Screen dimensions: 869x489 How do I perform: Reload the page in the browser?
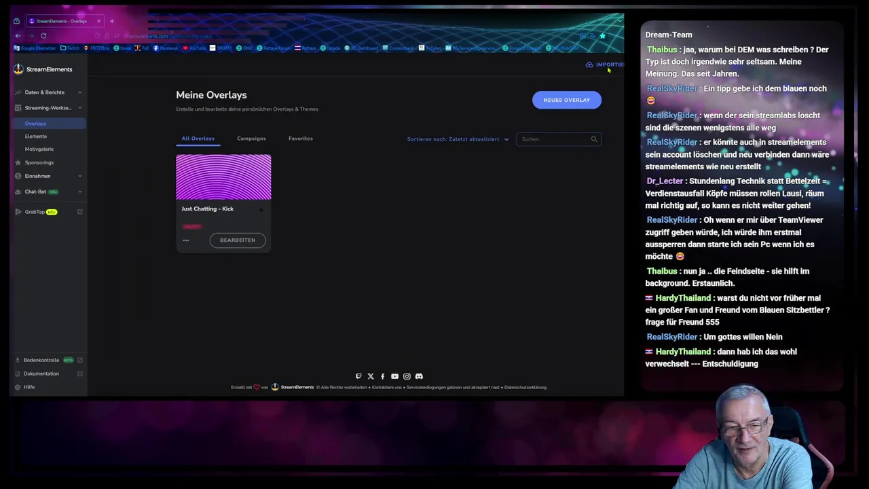[x=43, y=36]
